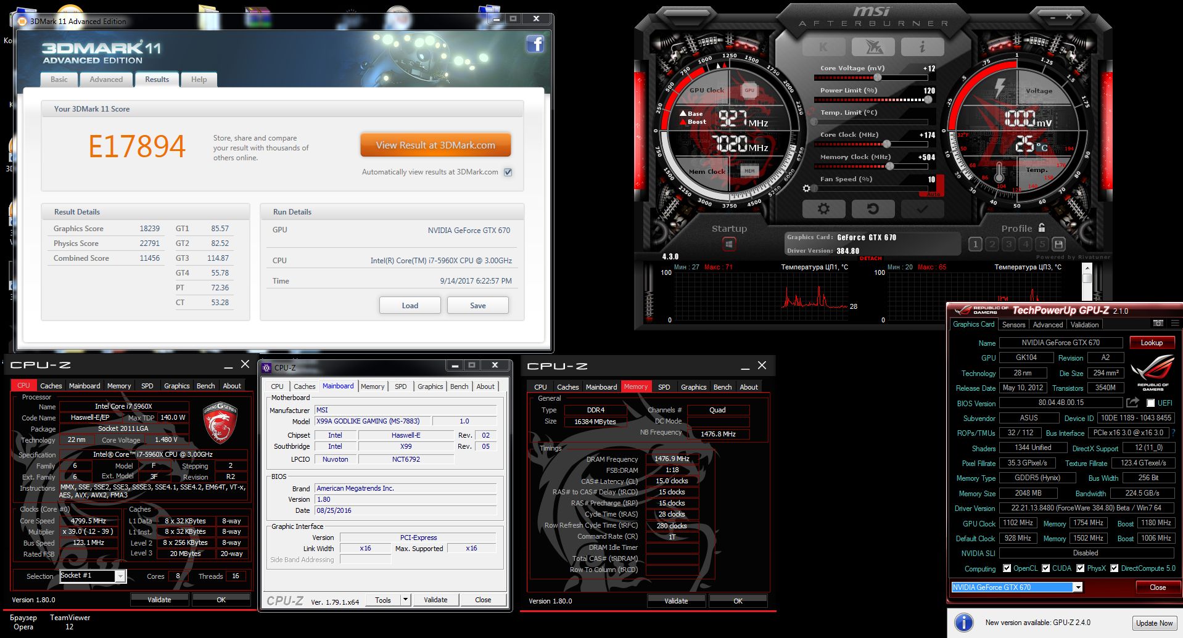Toggle the OpenCL checkbox in GPU-Z
Viewport: 1183px width, 638px height.
[1007, 568]
